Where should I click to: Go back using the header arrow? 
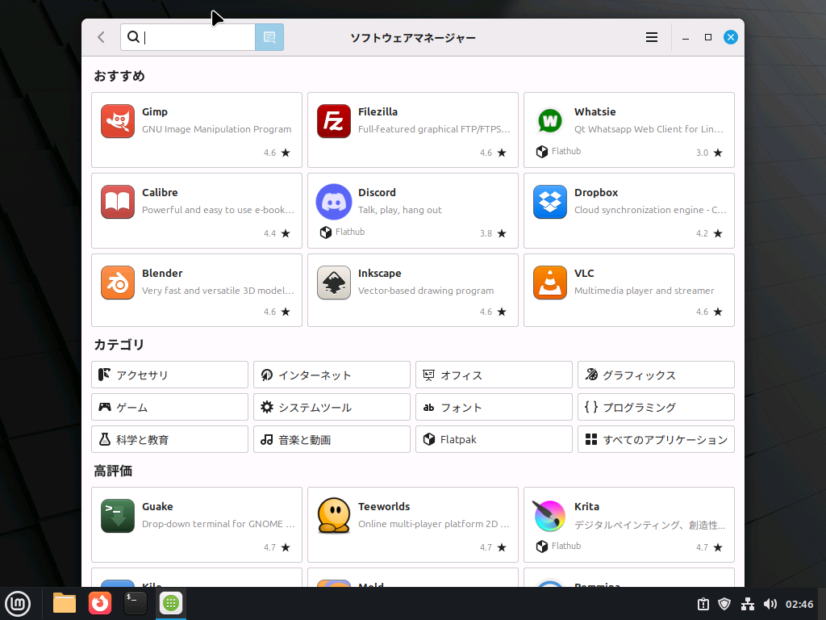[101, 37]
